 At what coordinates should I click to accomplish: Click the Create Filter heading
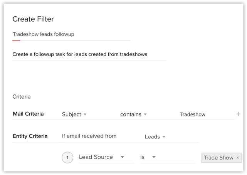point(33,19)
